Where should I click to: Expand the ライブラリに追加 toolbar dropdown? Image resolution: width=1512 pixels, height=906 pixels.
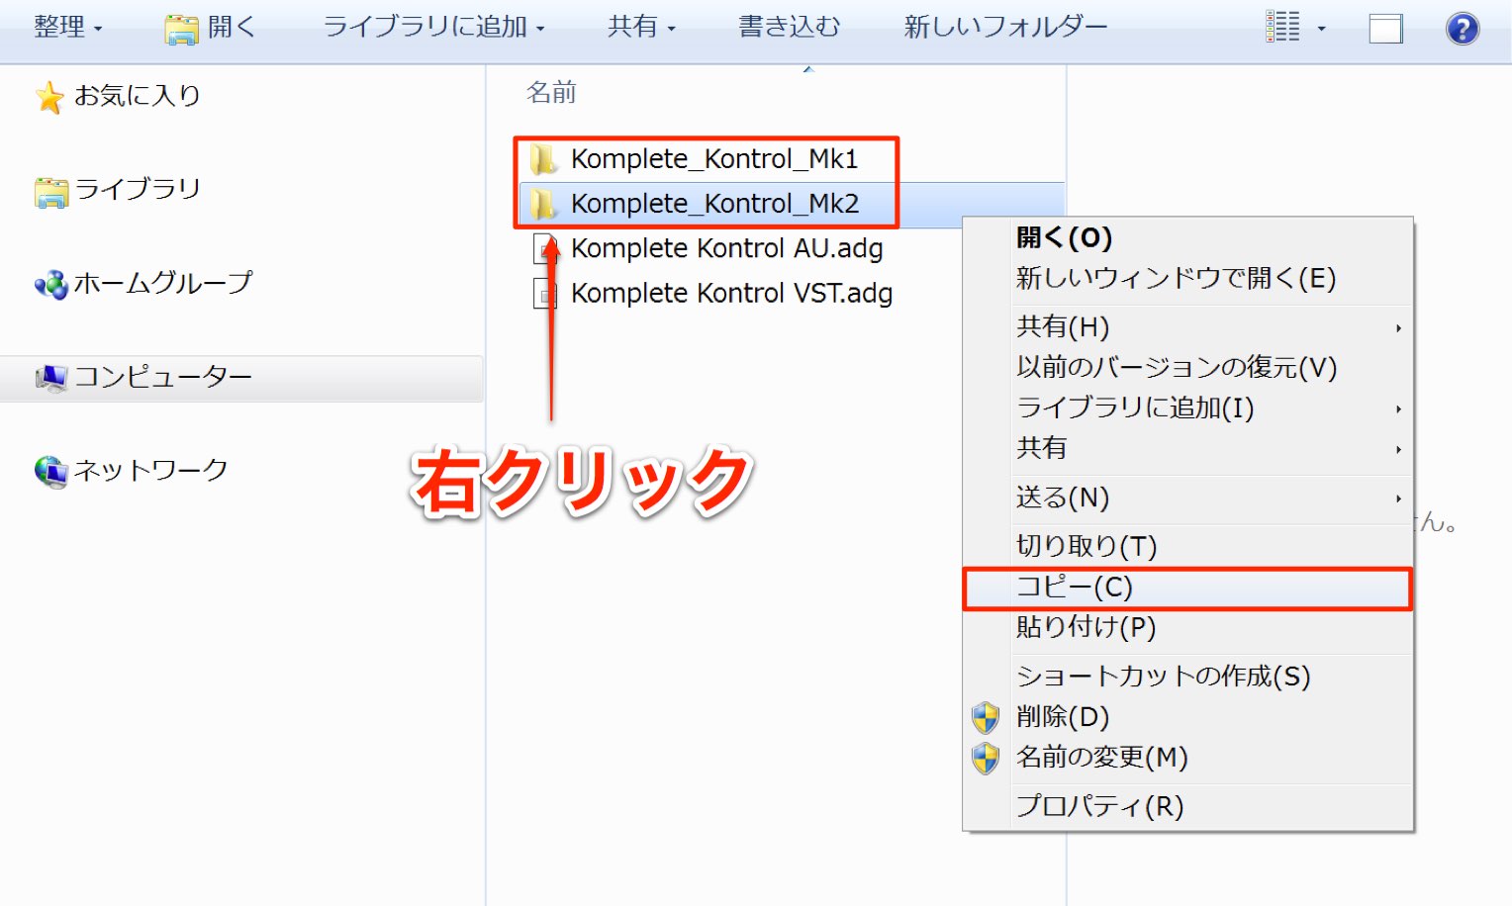[433, 28]
